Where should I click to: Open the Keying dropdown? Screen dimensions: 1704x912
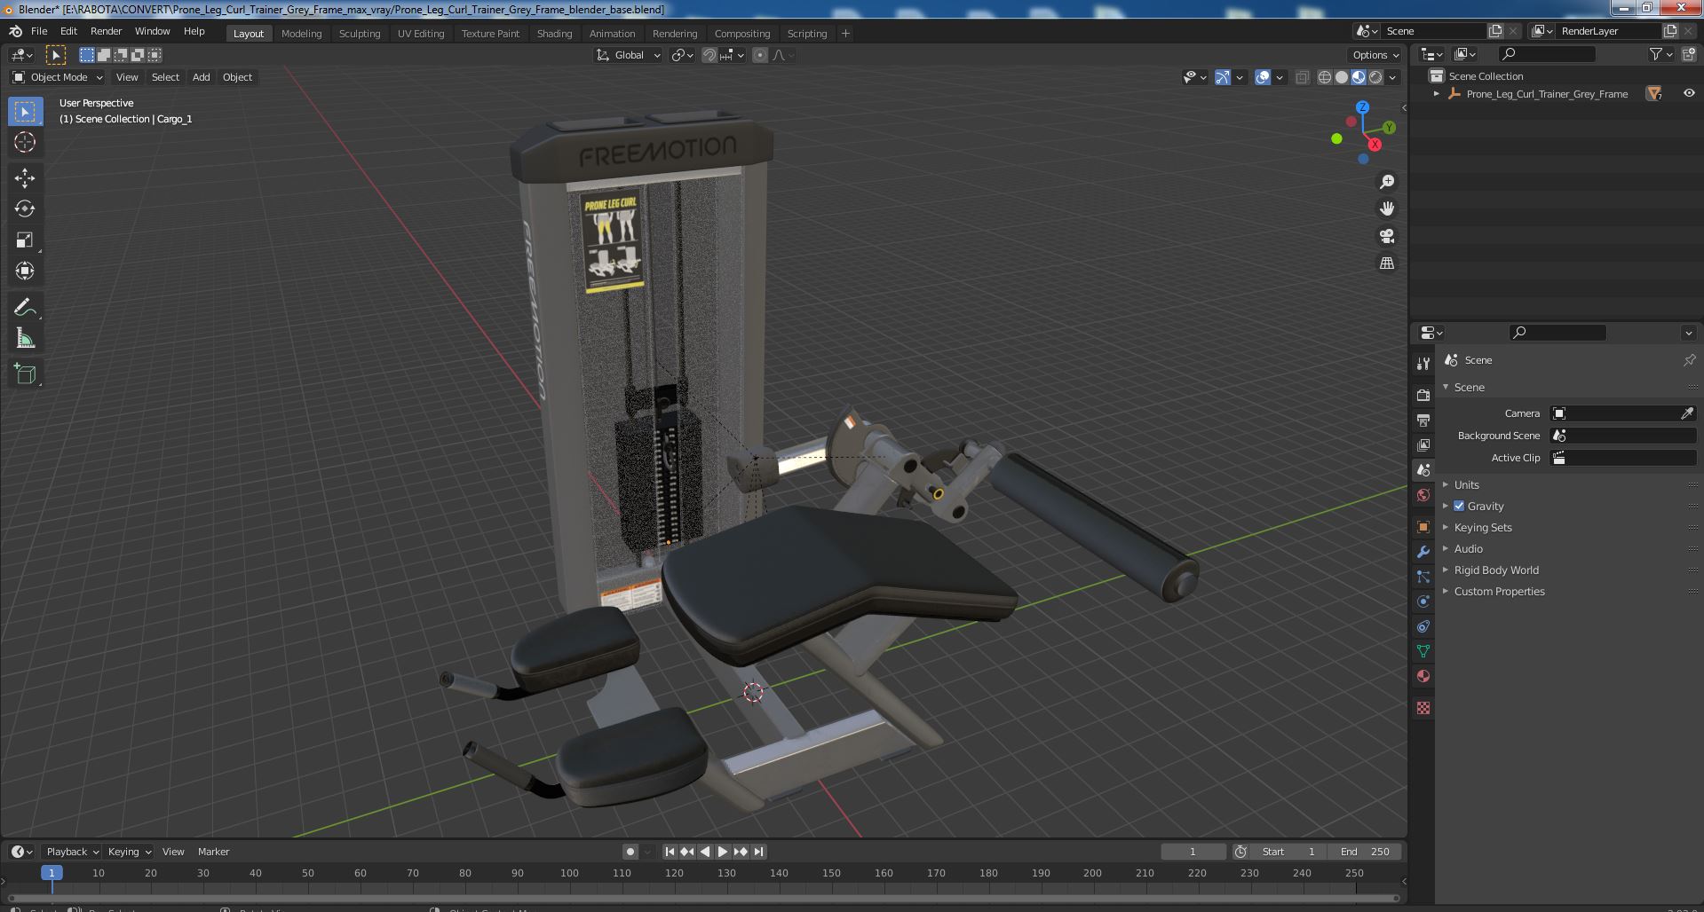[129, 852]
